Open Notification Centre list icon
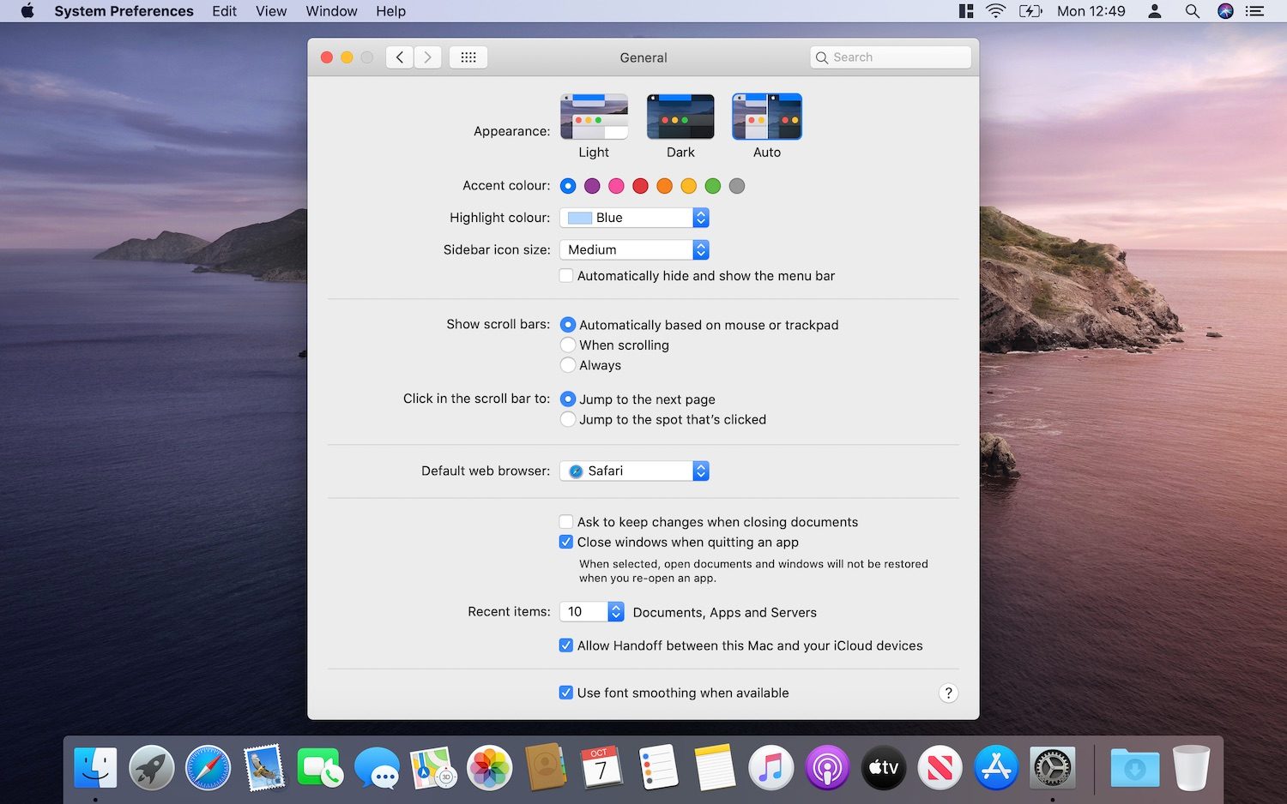The height and width of the screenshot is (804, 1287). [x=1255, y=11]
